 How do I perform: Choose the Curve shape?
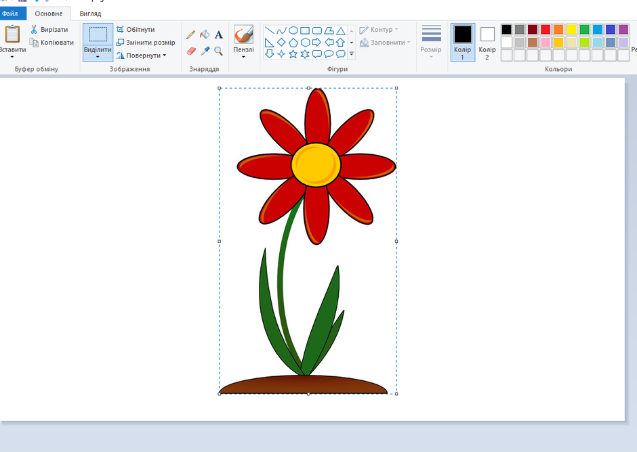tap(281, 30)
